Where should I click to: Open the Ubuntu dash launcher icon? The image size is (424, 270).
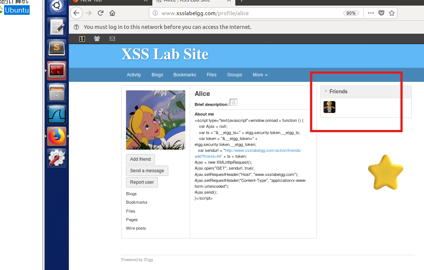pyautogui.click(x=56, y=6)
